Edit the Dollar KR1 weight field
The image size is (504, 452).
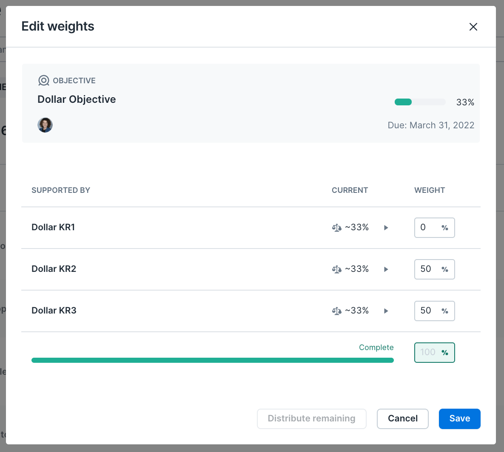point(434,228)
